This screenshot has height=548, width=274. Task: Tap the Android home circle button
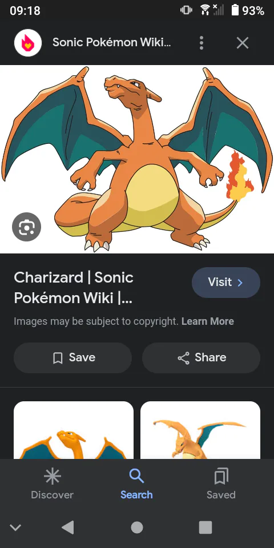137,527
